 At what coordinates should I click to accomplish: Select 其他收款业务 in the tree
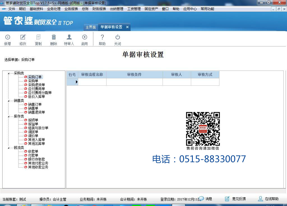38,167
